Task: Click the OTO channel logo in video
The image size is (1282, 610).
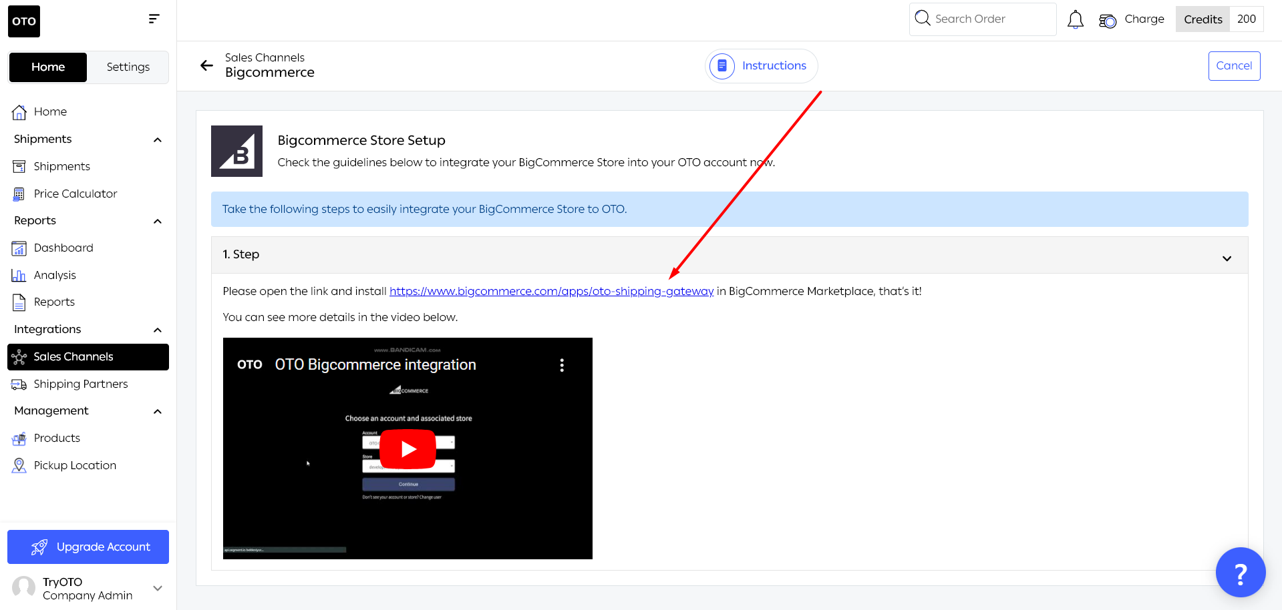Action: 250,364
